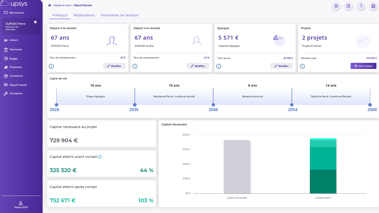Screen dimensions: 379x213
Task: Open the Paramètres de l'analyse tab
Action: 119,15
